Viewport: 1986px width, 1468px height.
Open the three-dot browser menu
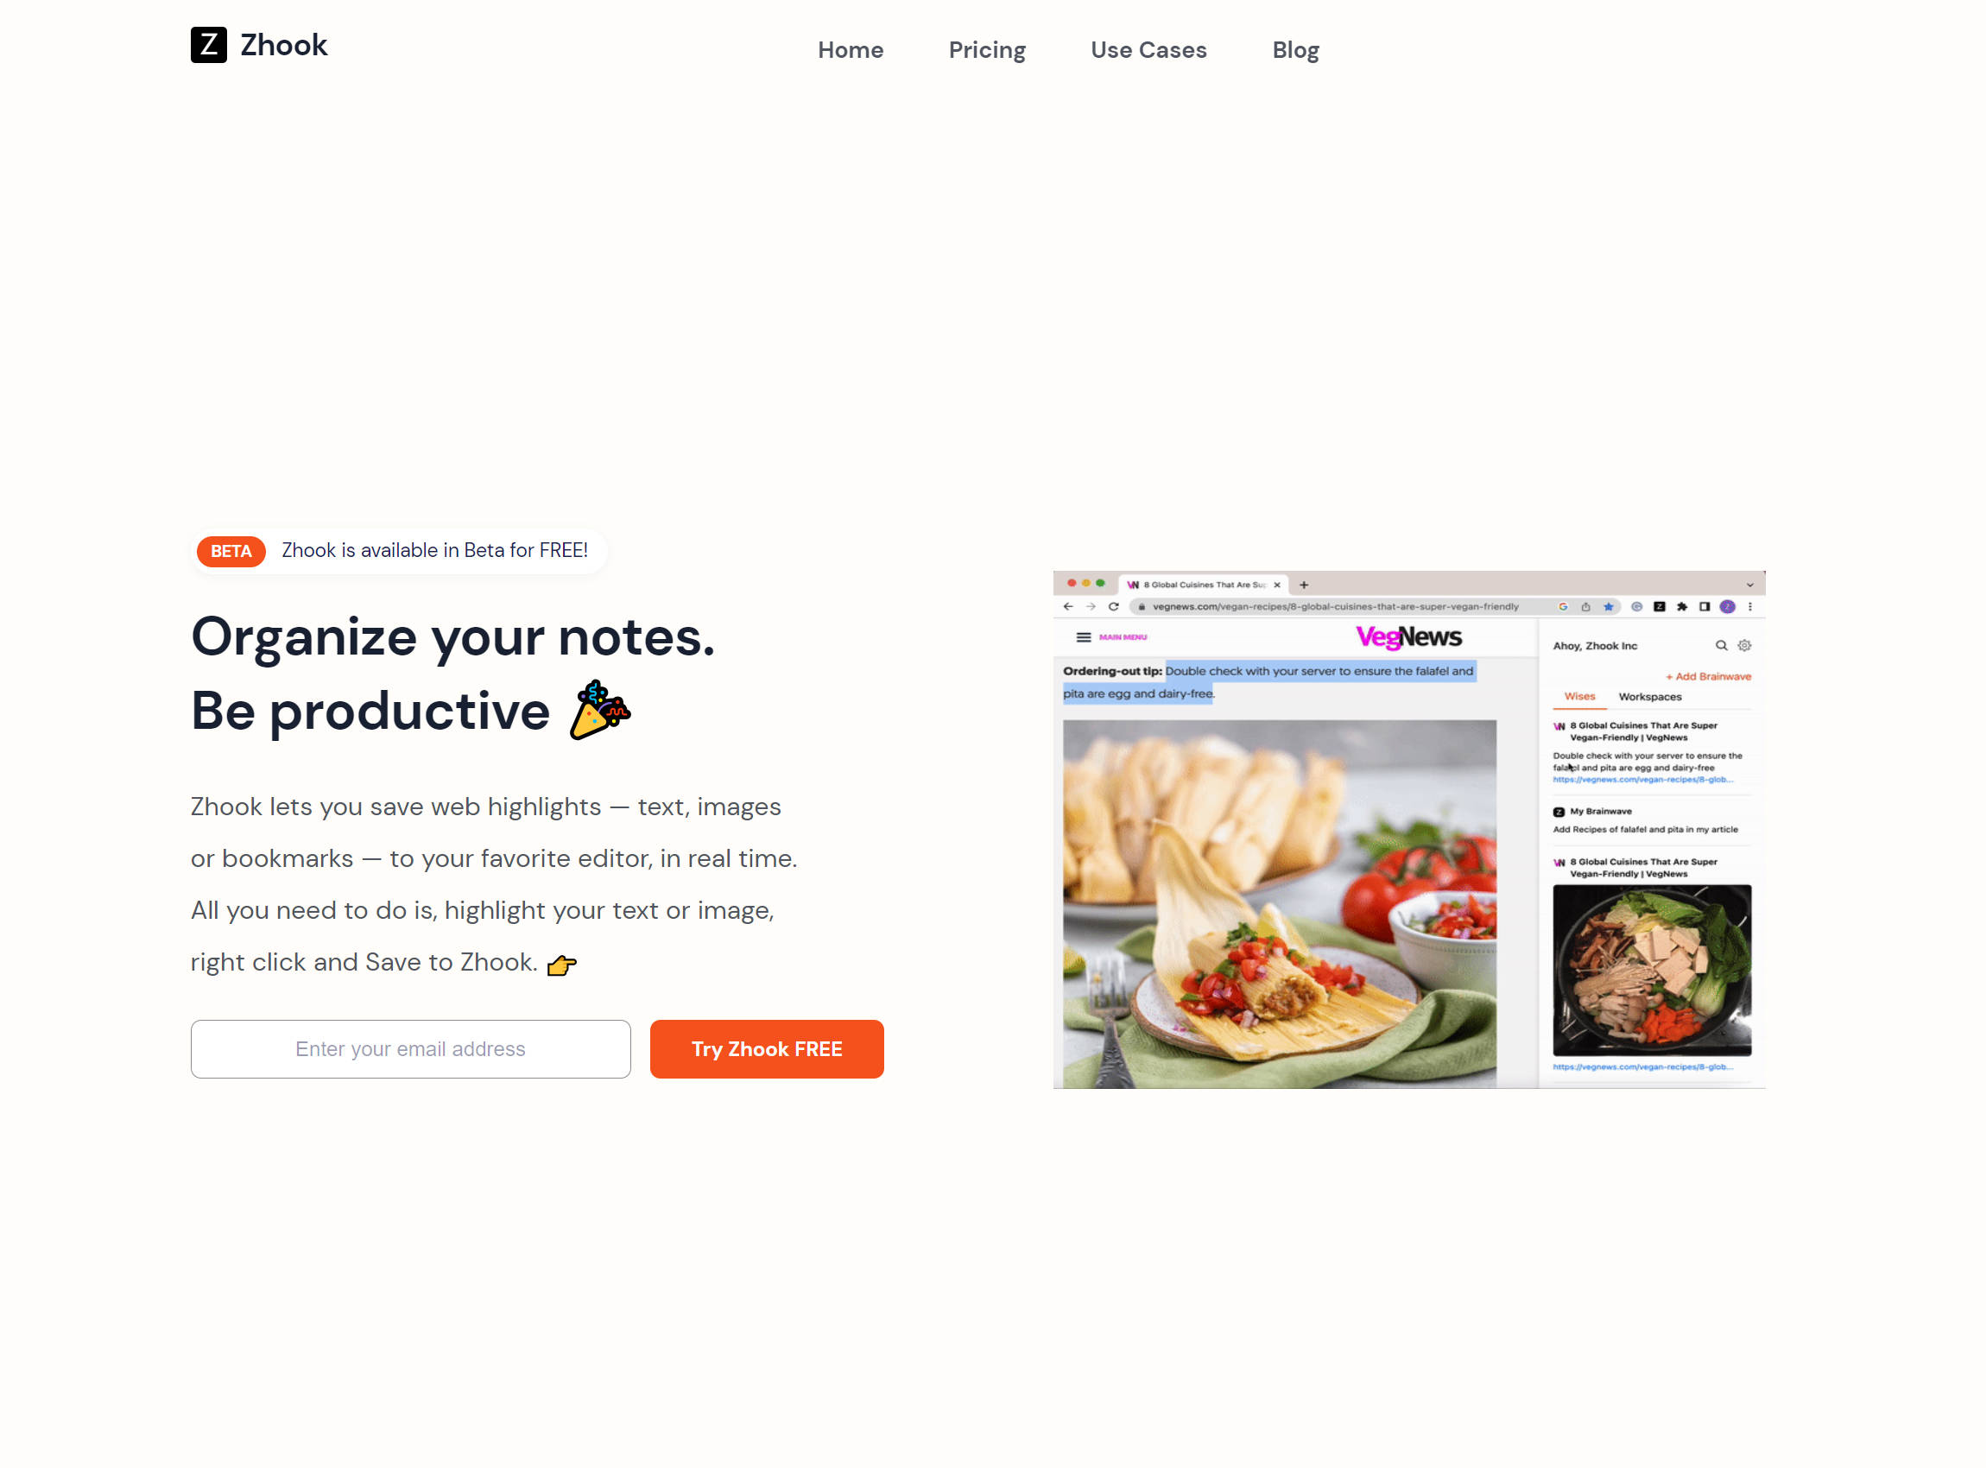click(1750, 607)
